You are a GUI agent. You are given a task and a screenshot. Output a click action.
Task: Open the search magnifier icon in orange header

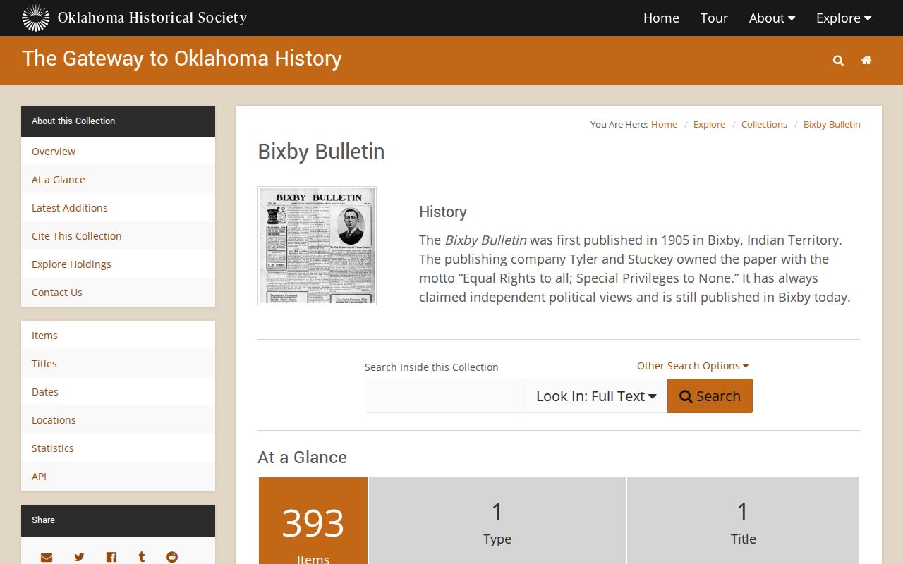[838, 61]
